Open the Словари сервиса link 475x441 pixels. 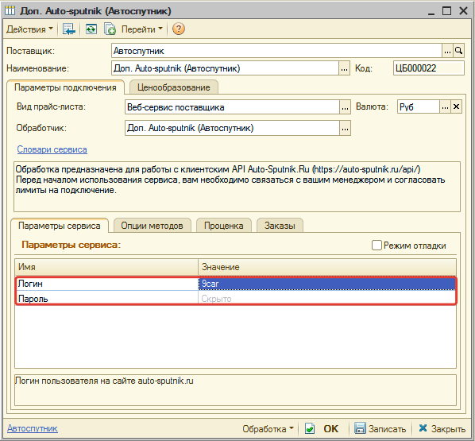52,149
